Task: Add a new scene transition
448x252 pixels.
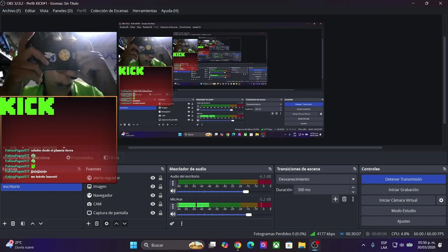Action: [x=335, y=199]
